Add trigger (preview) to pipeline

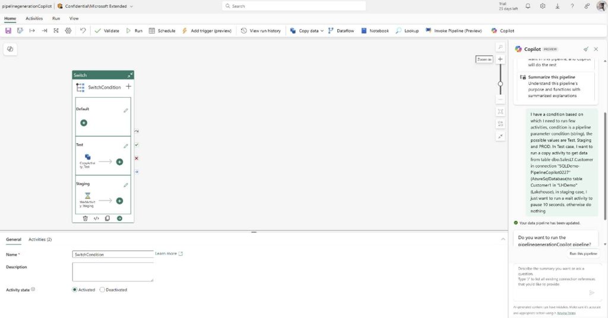(207, 31)
